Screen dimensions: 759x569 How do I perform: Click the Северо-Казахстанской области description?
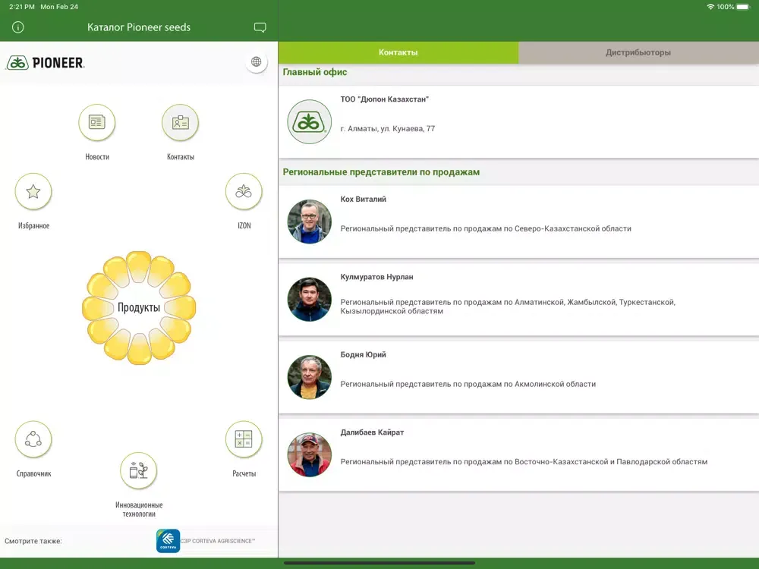tap(486, 228)
